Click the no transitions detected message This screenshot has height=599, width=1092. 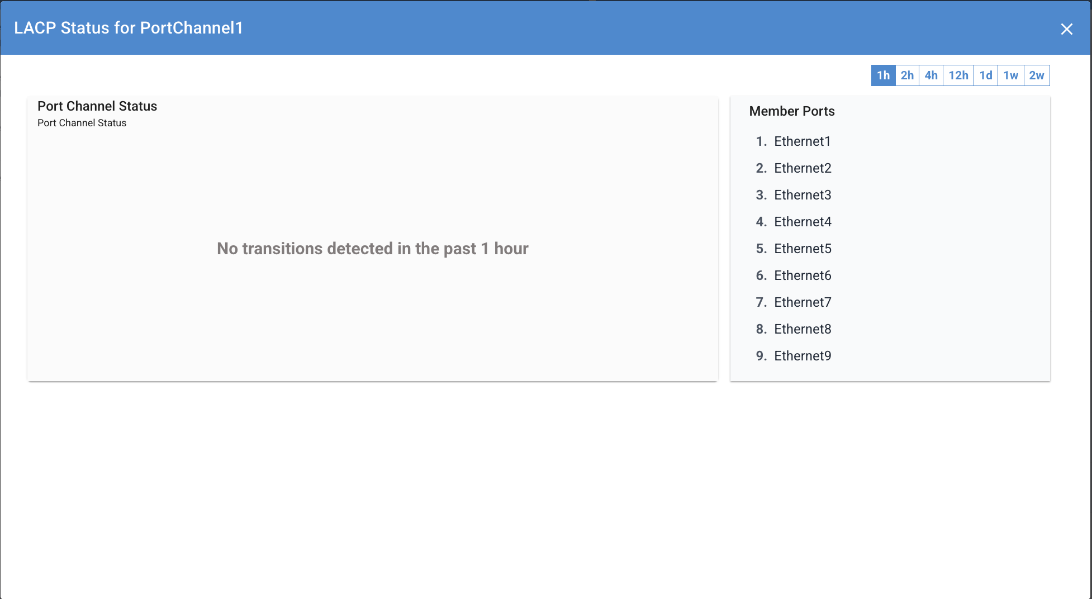pos(372,249)
